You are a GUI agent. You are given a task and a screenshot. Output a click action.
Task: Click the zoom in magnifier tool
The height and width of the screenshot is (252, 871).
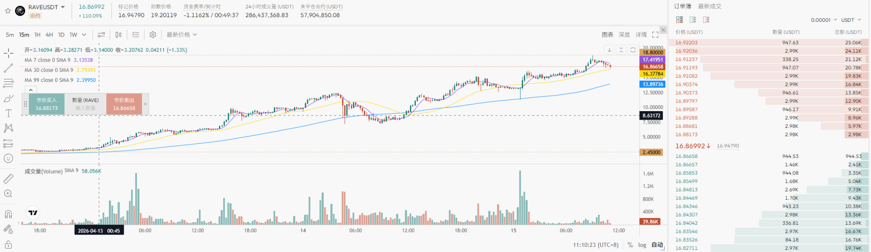9,194
